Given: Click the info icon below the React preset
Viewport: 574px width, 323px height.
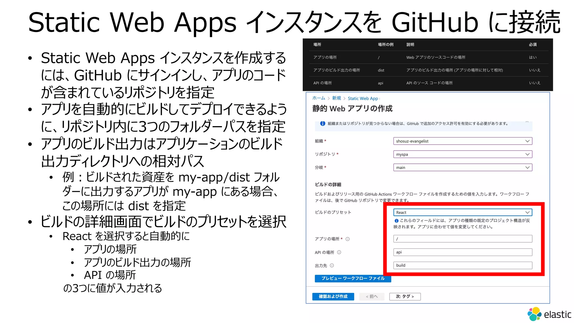Looking at the screenshot, I should point(396,221).
